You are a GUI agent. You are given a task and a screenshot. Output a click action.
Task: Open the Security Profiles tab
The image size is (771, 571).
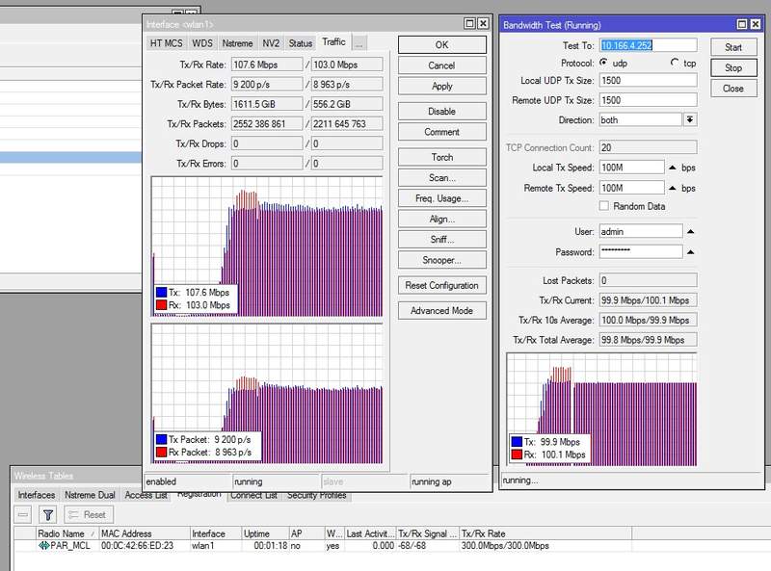[316, 495]
